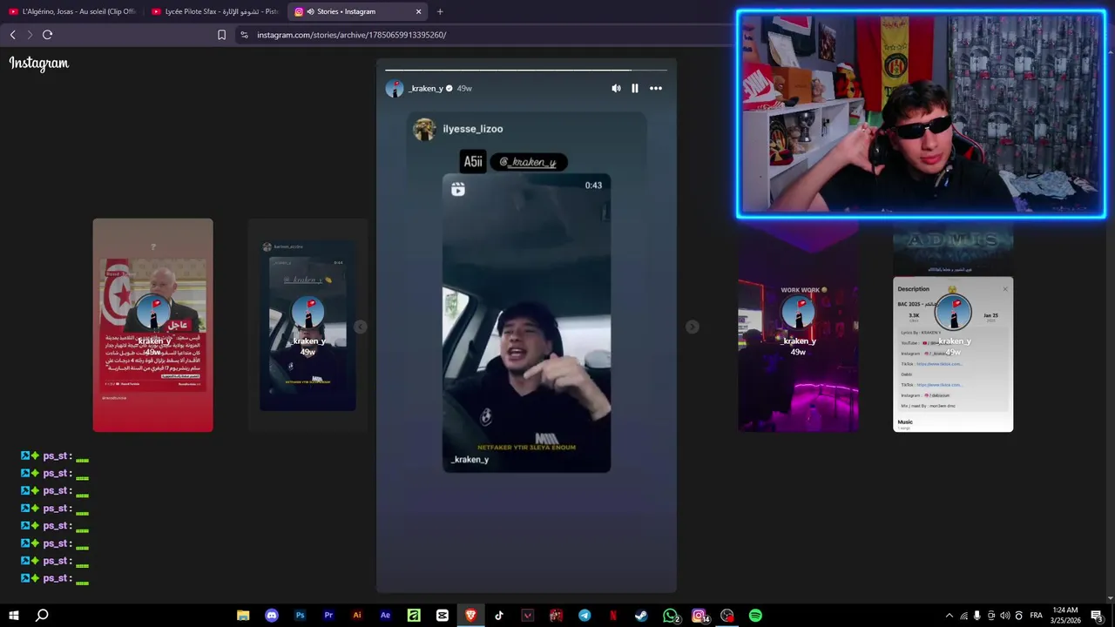Open the previous car video story thumbnail
1115x627 pixels.
point(307,325)
